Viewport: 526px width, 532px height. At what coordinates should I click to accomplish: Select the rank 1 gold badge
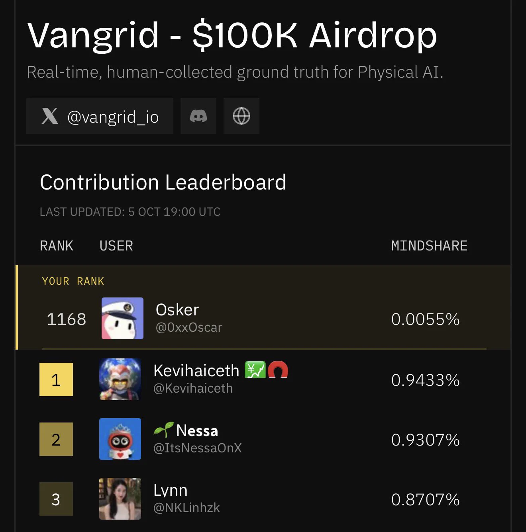point(56,379)
